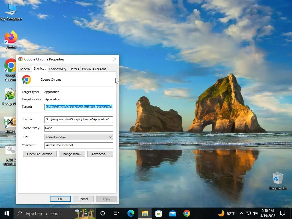Click the large Chrome icon in Shortcut tab

(27, 80)
